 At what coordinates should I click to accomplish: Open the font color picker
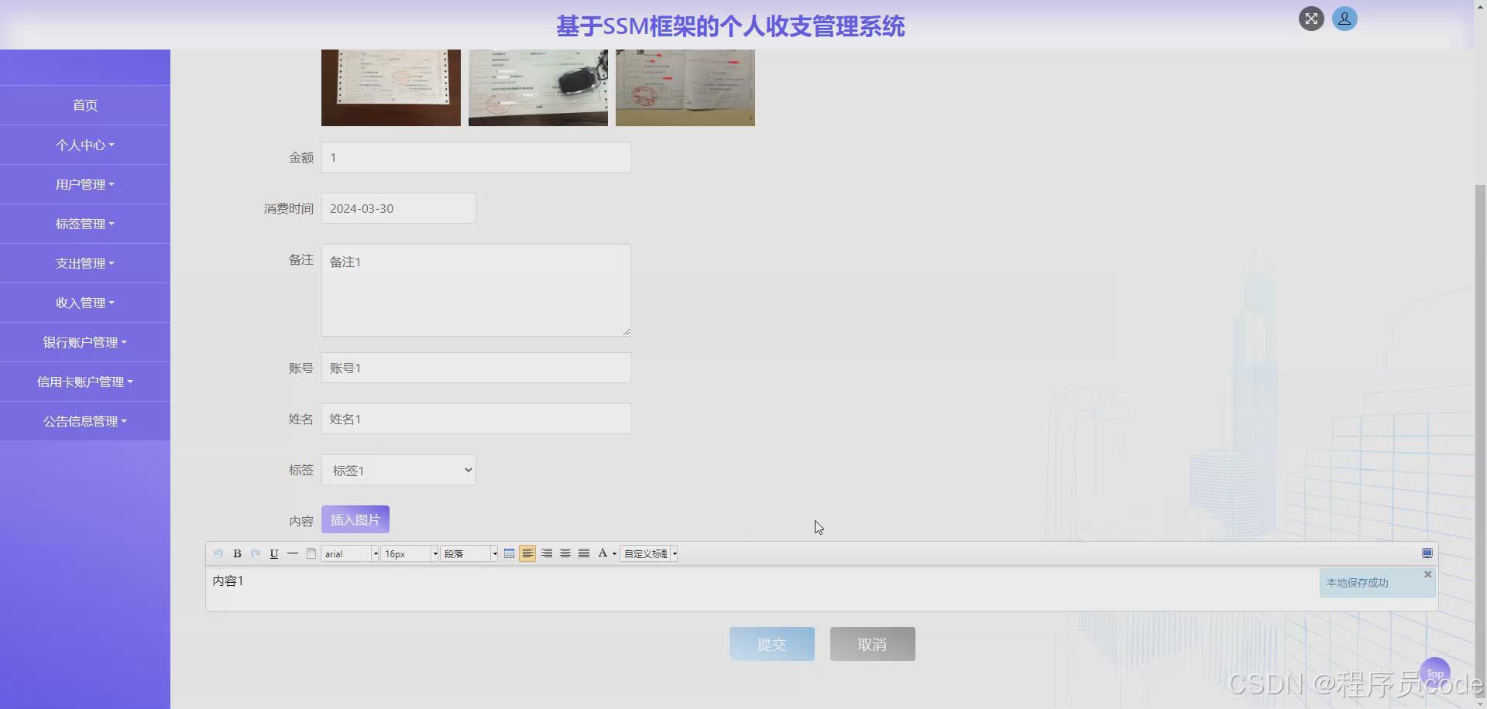[604, 553]
